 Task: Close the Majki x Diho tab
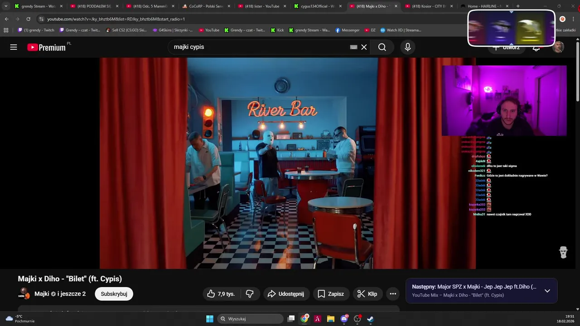tap(396, 6)
